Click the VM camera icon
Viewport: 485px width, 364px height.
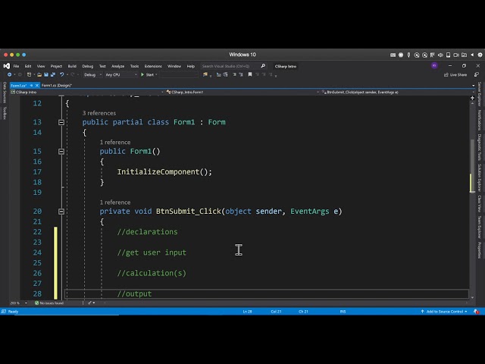(x=456, y=55)
